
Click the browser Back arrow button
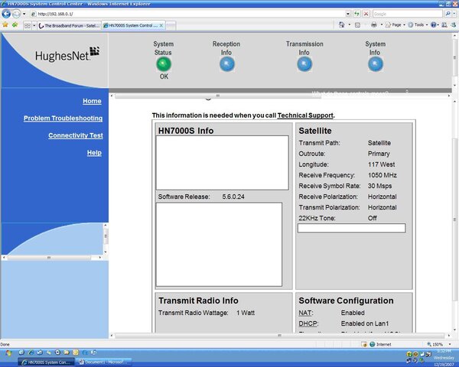[6, 14]
